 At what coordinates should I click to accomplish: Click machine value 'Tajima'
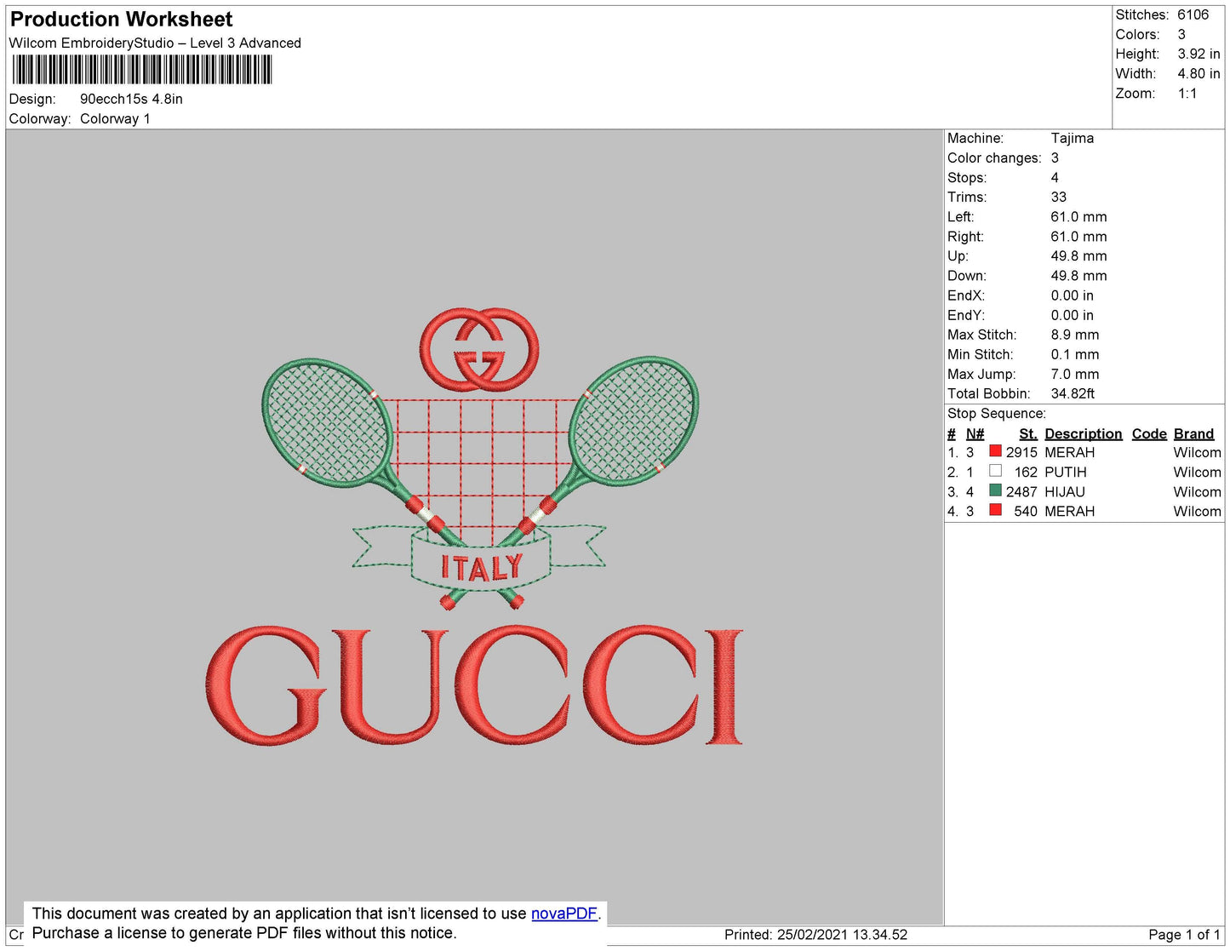[x=1073, y=138]
